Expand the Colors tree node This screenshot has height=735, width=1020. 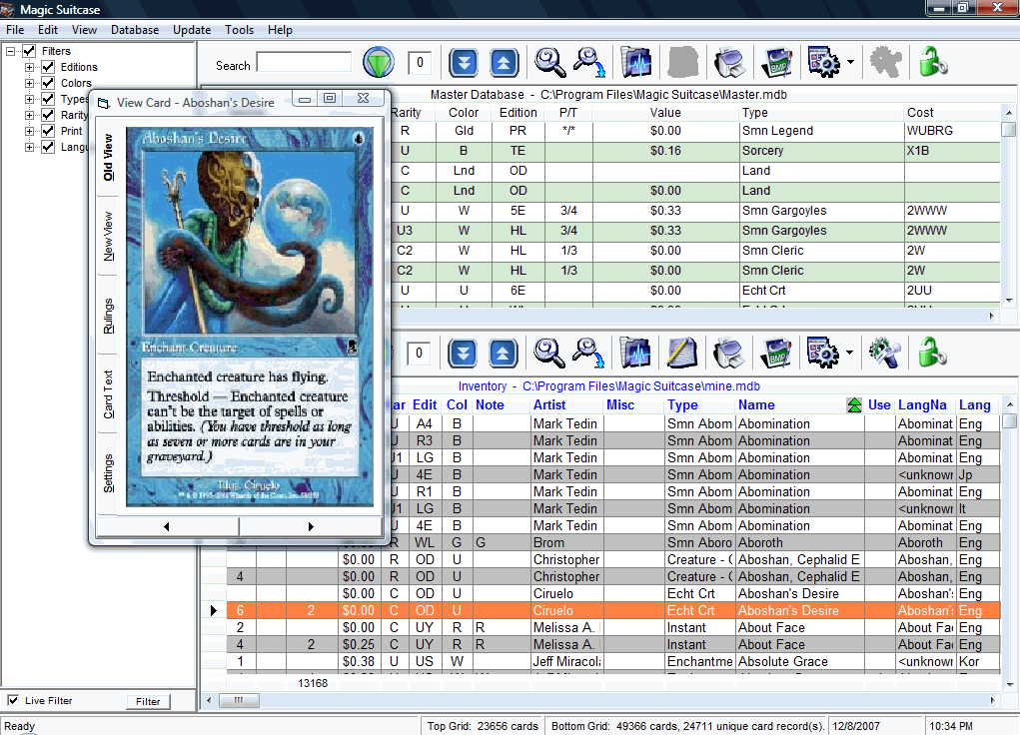point(29,83)
